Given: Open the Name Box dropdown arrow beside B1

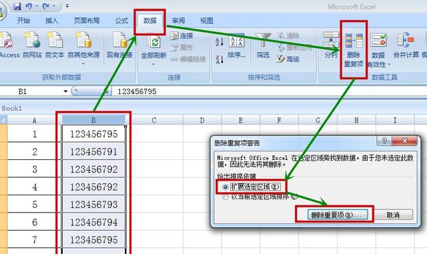Looking at the screenshot, I should [65, 91].
